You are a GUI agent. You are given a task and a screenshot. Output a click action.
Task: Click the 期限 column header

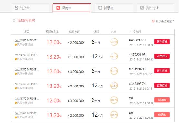pos(96,32)
